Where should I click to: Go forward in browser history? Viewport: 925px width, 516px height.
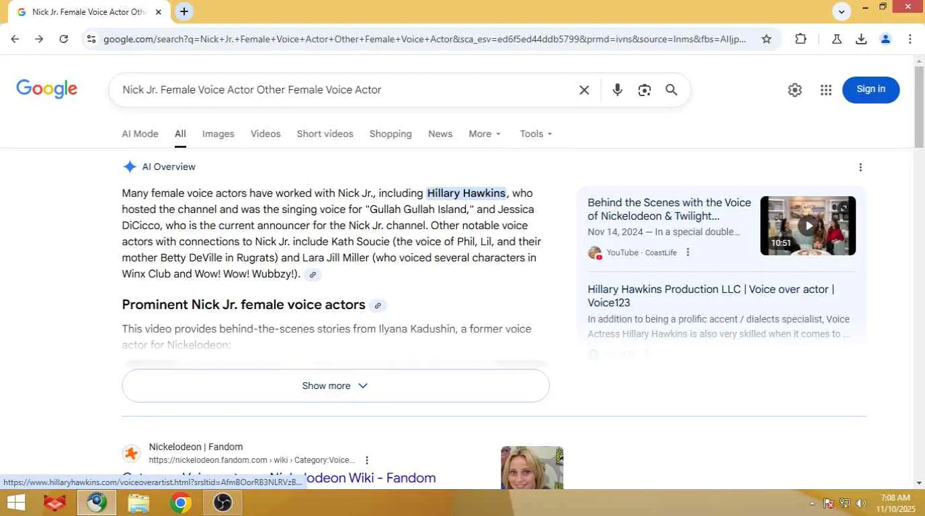[39, 39]
